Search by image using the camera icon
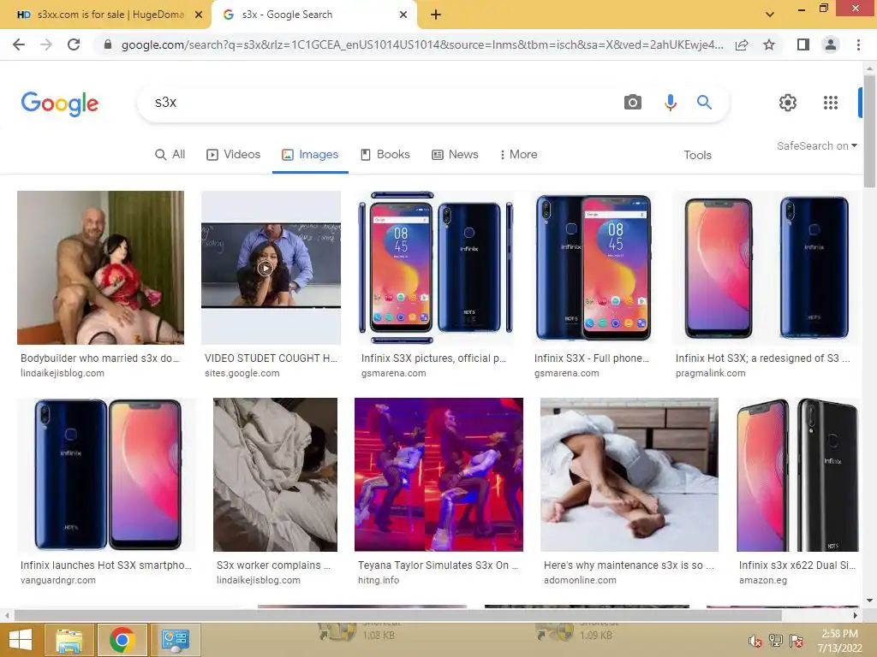Viewport: 877px width, 657px height. click(x=633, y=103)
